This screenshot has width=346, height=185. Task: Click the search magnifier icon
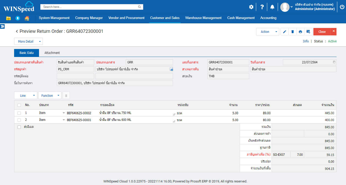pyautogui.click(x=139, y=7)
